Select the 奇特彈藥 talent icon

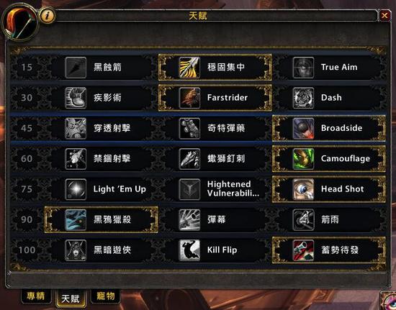coord(189,129)
